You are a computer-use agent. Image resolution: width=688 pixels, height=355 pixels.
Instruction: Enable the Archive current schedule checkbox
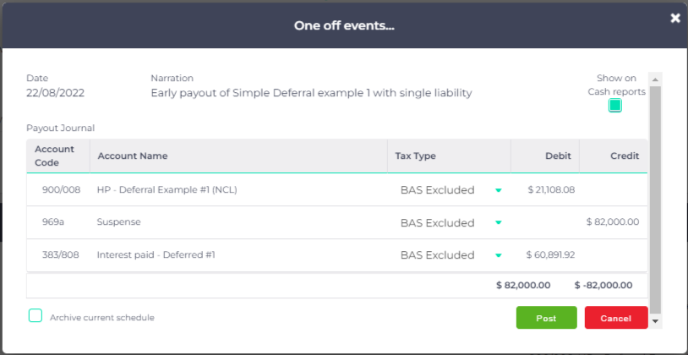[35, 315]
